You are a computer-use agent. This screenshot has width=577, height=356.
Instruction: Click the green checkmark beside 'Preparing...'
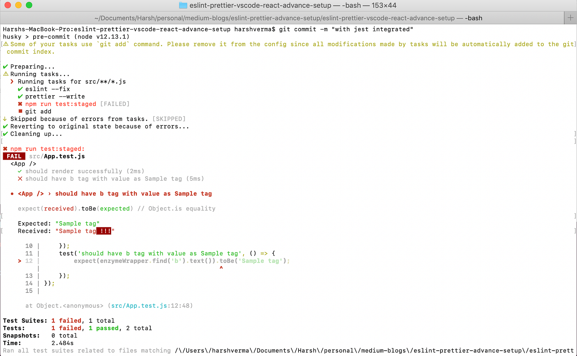[x=5, y=67]
